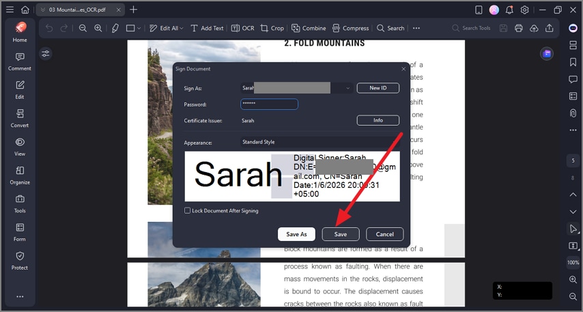Image resolution: width=583 pixels, height=312 pixels.
Task: Cancel the Sign Document dialog
Action: 385,234
